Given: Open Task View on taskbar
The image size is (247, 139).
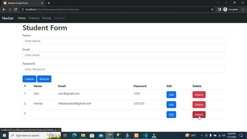Looking at the screenshot, I should [65, 136].
